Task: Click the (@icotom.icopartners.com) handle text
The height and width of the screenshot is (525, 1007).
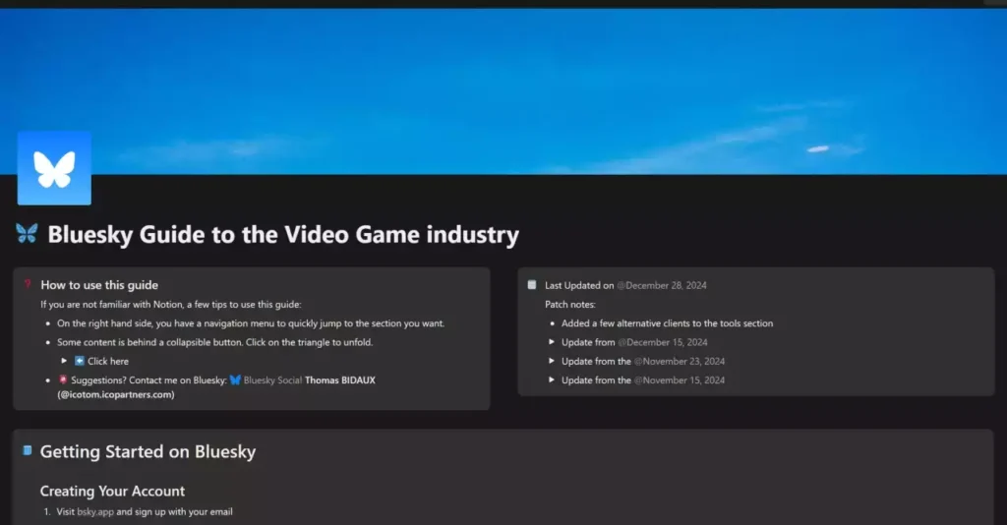Action: point(116,394)
